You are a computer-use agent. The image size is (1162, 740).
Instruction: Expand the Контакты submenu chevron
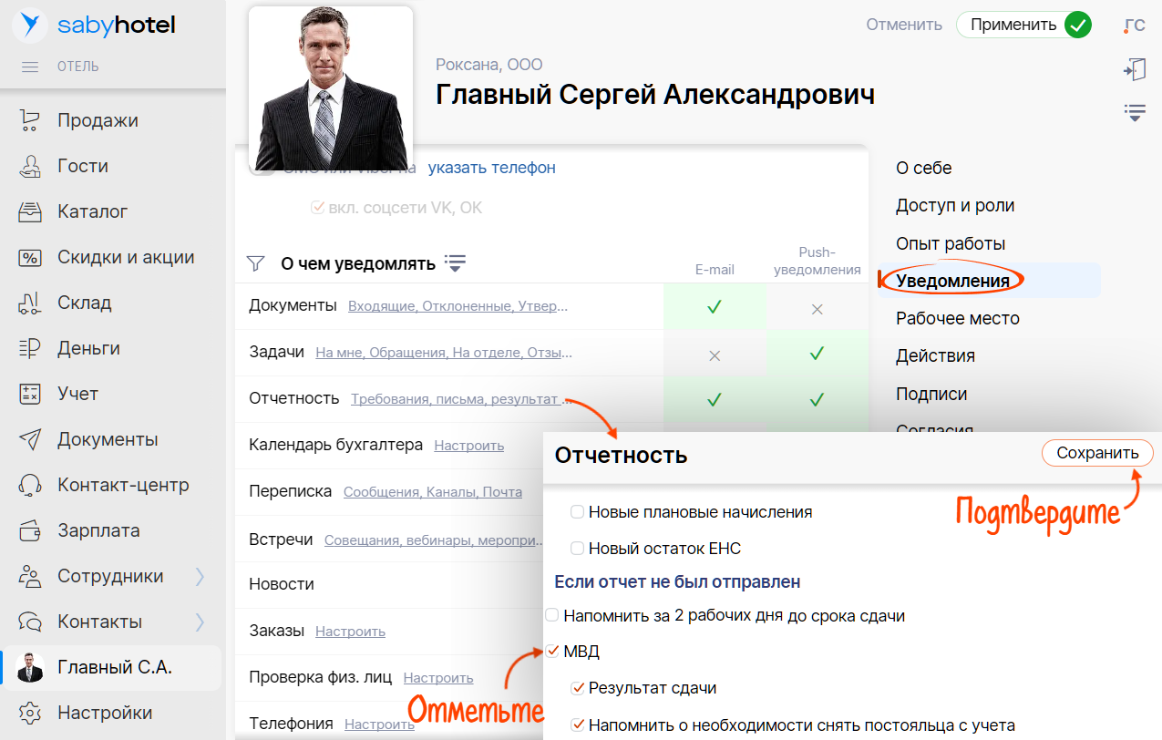point(200,622)
